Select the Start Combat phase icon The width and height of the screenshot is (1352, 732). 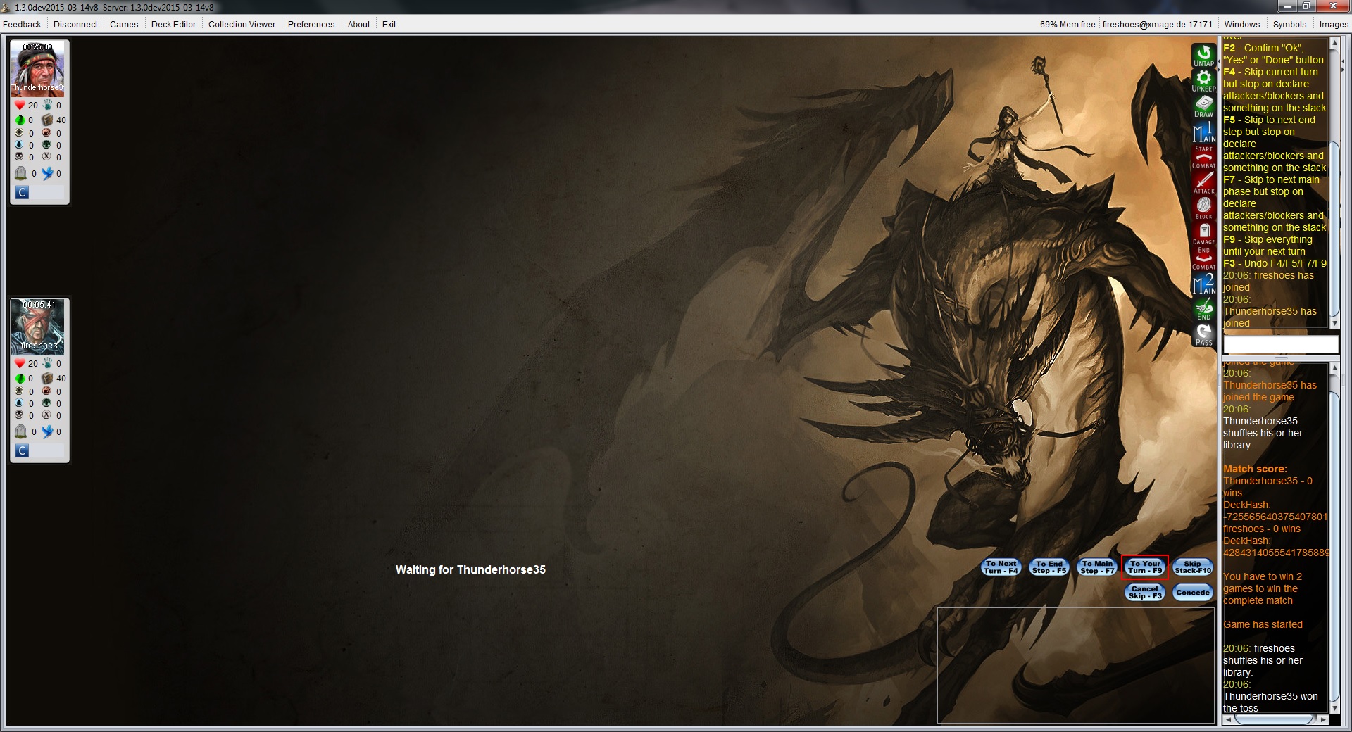coord(1203,157)
